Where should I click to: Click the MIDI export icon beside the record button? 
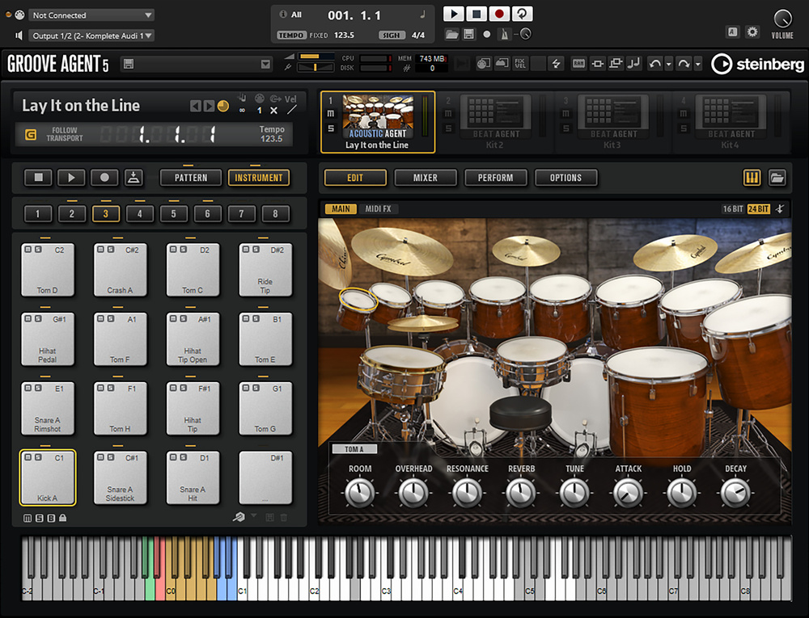click(135, 178)
